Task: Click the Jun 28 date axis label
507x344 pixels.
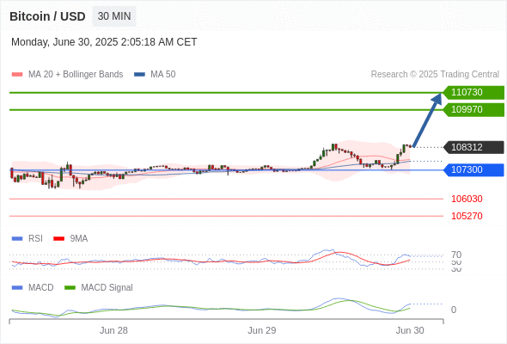Action: click(x=113, y=330)
